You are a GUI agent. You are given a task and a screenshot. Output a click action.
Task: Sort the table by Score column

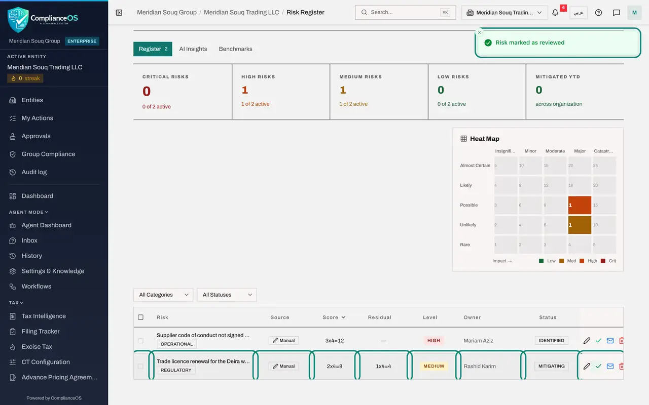click(x=334, y=317)
